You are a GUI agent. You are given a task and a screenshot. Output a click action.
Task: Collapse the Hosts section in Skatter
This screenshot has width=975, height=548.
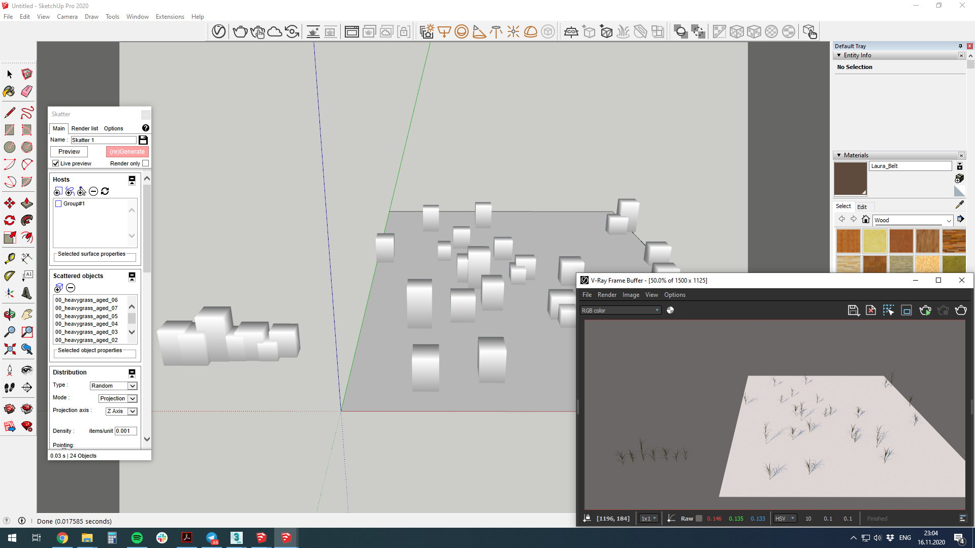pyautogui.click(x=132, y=180)
